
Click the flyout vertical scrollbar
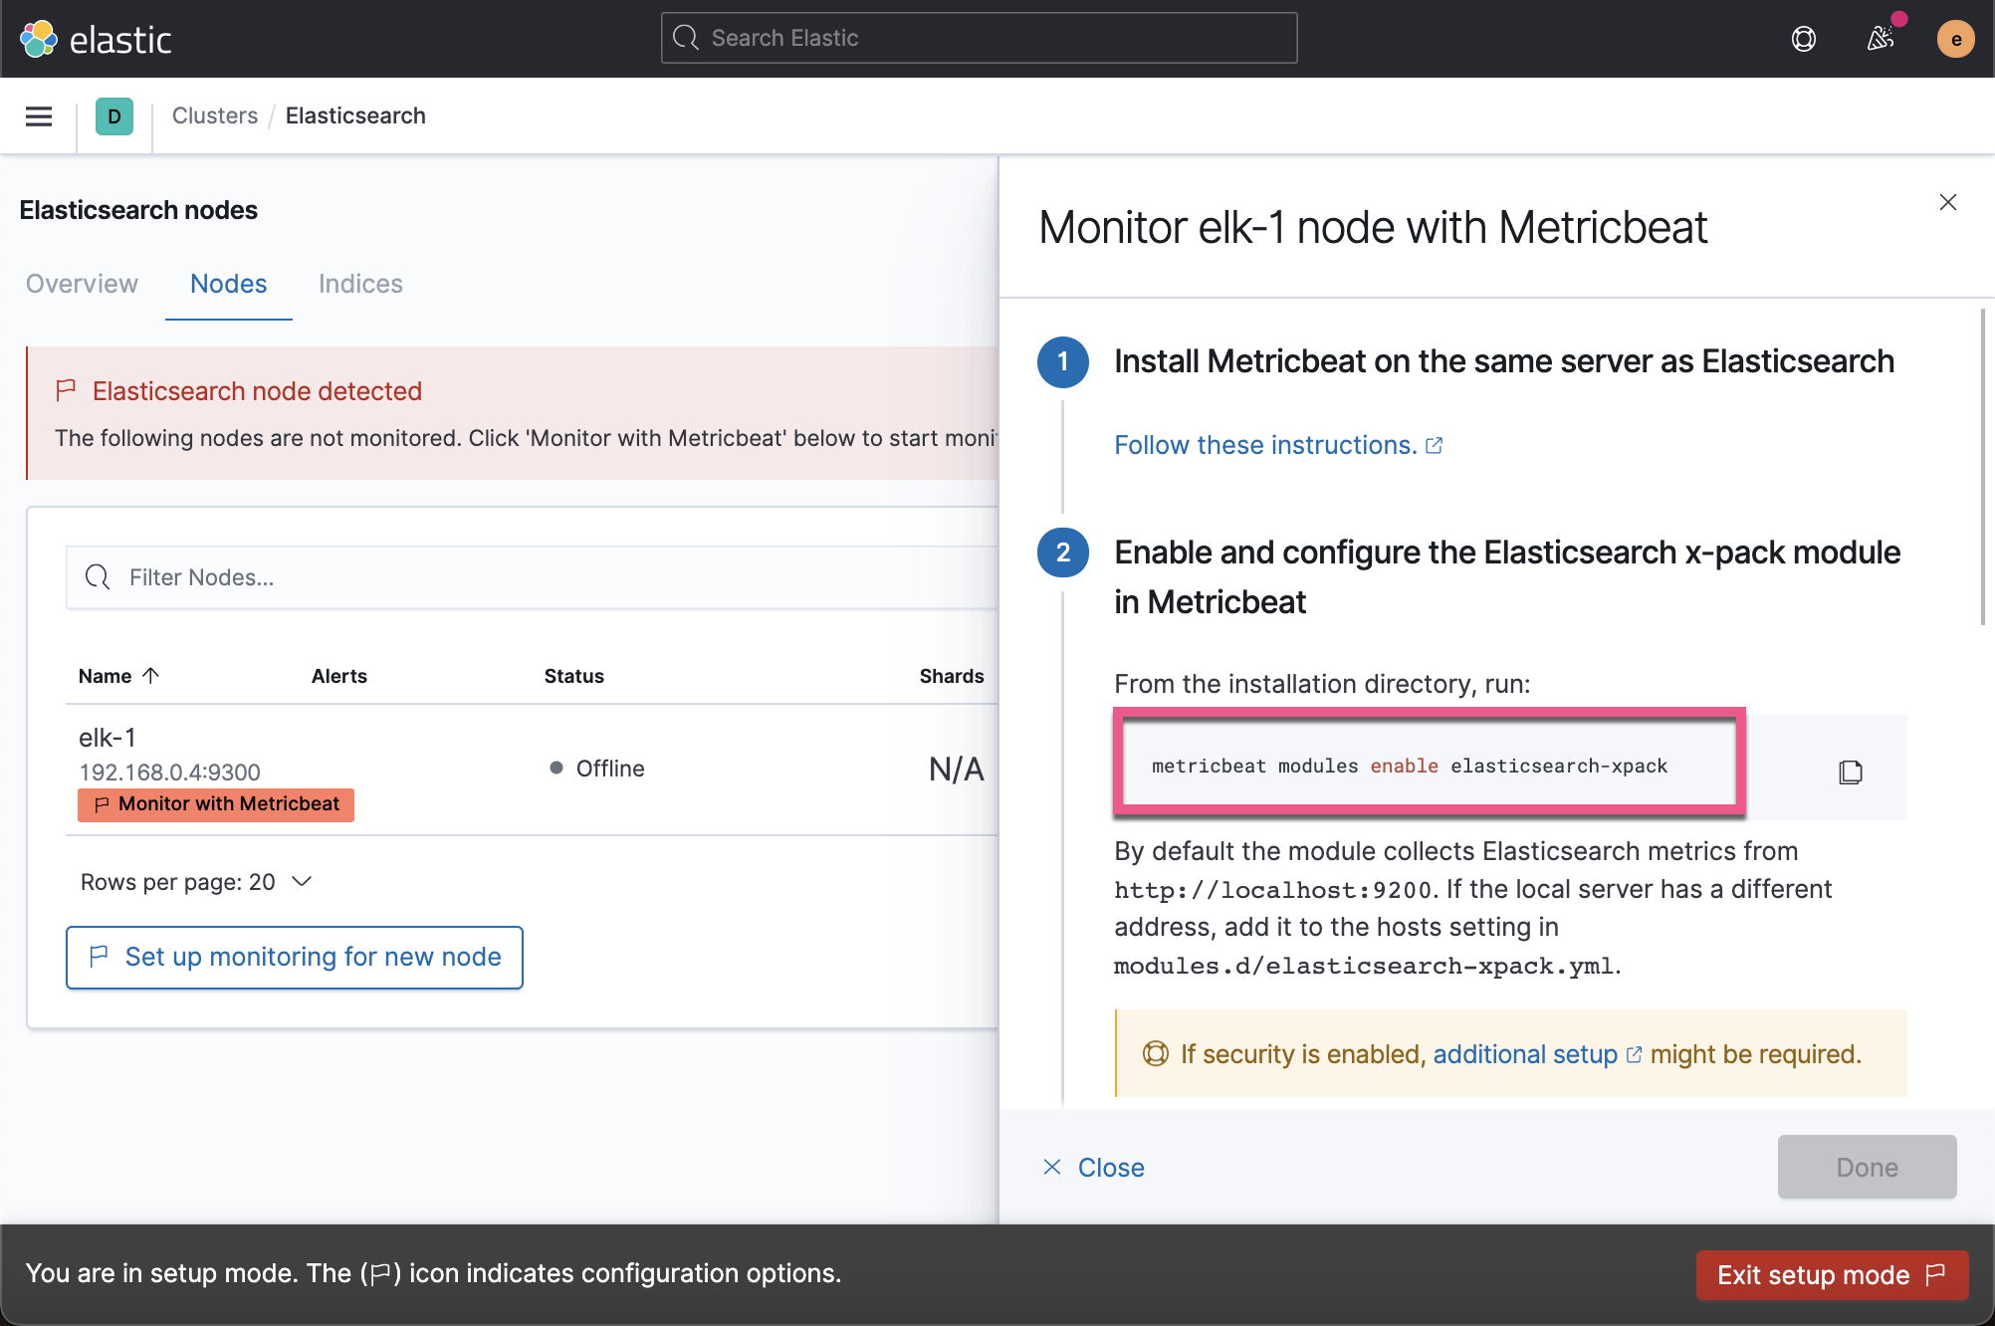pos(1982,468)
